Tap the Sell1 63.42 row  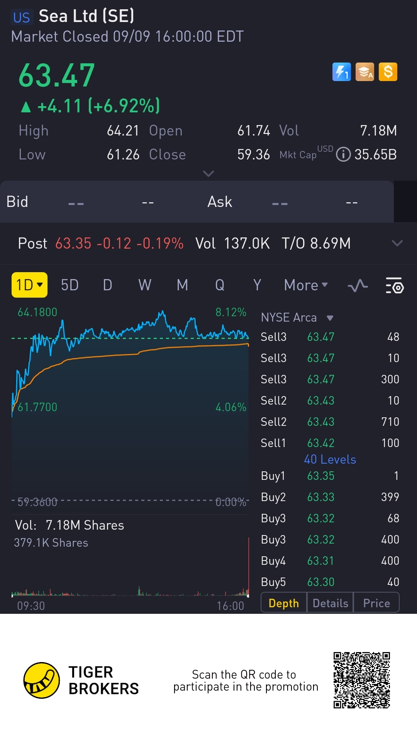[330, 443]
